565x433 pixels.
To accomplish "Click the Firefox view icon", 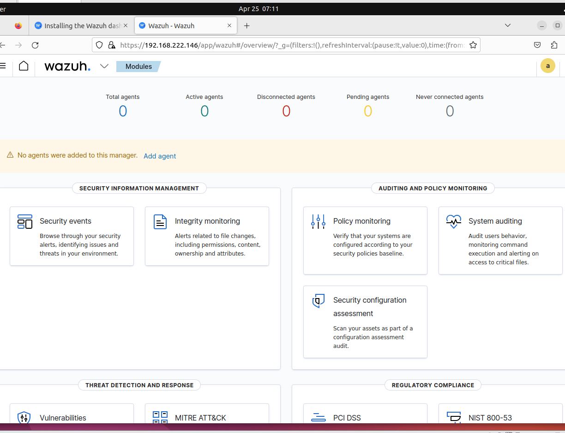I will point(18,26).
